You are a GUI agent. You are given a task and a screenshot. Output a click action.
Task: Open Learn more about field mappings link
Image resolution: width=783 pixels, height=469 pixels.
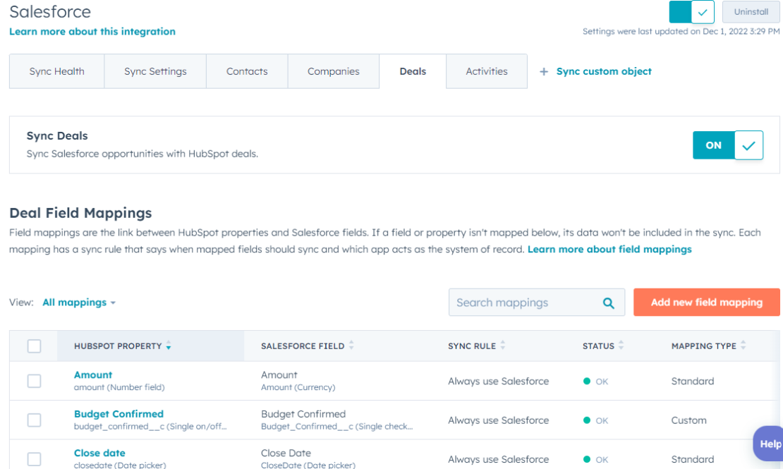(609, 249)
